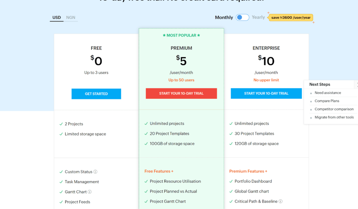Viewport: 358px width, 209px height.
Task: Click GET STARTED on the Free plan
Action: click(x=96, y=94)
